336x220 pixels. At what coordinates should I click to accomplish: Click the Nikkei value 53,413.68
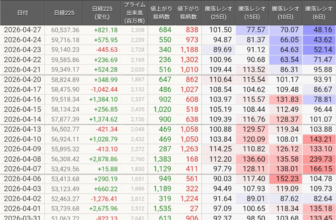point(65,179)
